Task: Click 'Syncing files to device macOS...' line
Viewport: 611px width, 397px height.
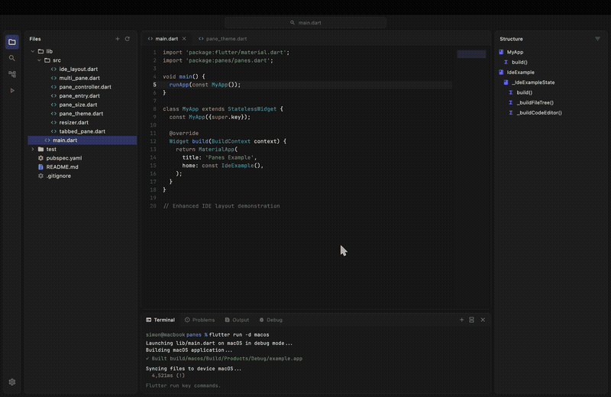Action: (194, 369)
